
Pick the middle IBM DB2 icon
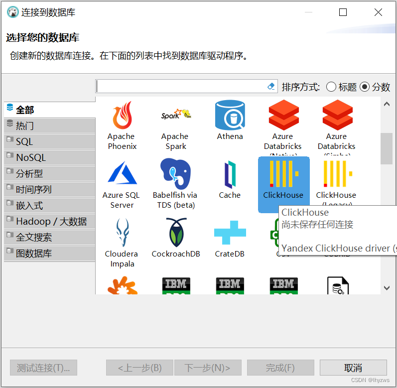(x=230, y=285)
